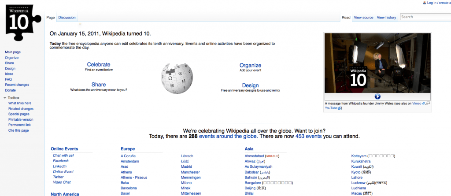Open What links here

[20, 103]
